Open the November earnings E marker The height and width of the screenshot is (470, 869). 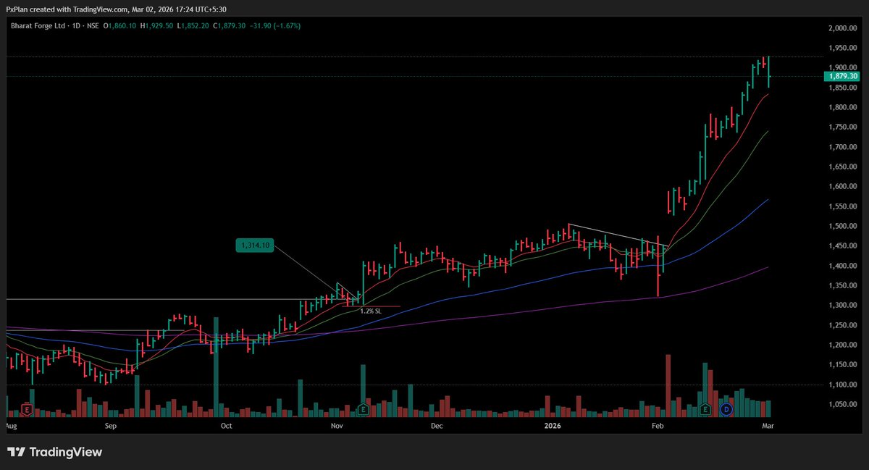click(x=363, y=410)
